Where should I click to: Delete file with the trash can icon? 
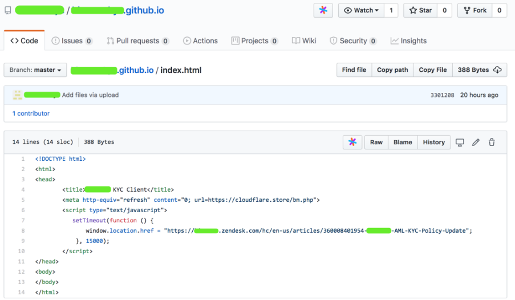click(492, 142)
